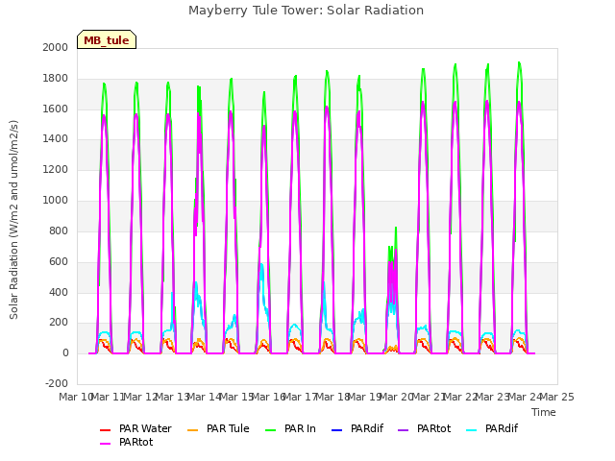Click the 'Mar 17' x-axis date label
Image resolution: width=615 pixels, height=461 pixels.
click(x=301, y=397)
